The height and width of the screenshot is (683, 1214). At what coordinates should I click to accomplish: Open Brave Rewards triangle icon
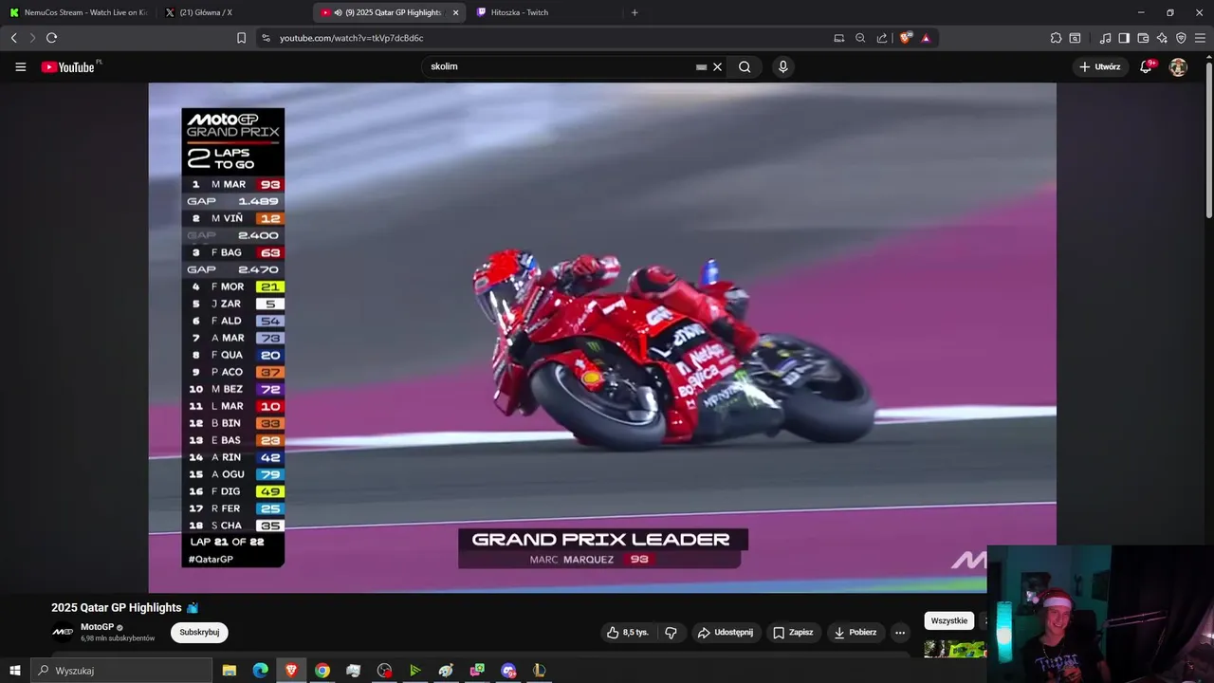926,38
